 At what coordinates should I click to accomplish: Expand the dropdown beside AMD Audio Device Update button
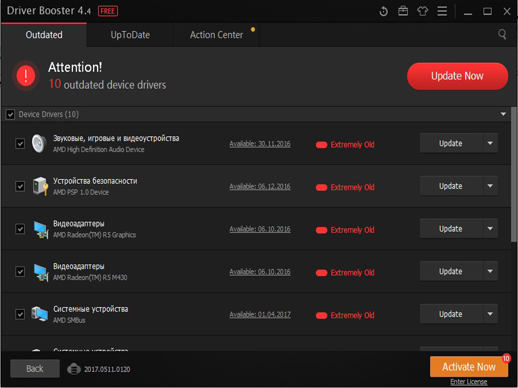point(490,143)
